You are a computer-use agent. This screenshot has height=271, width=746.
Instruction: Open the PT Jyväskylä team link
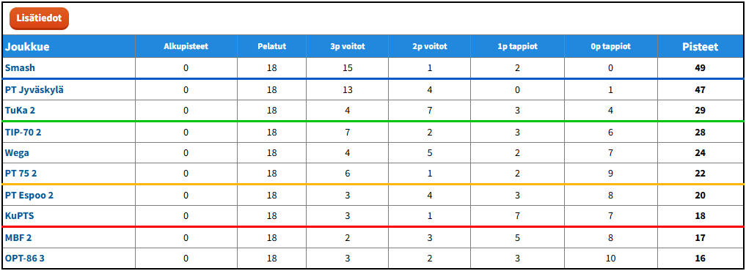(x=34, y=90)
